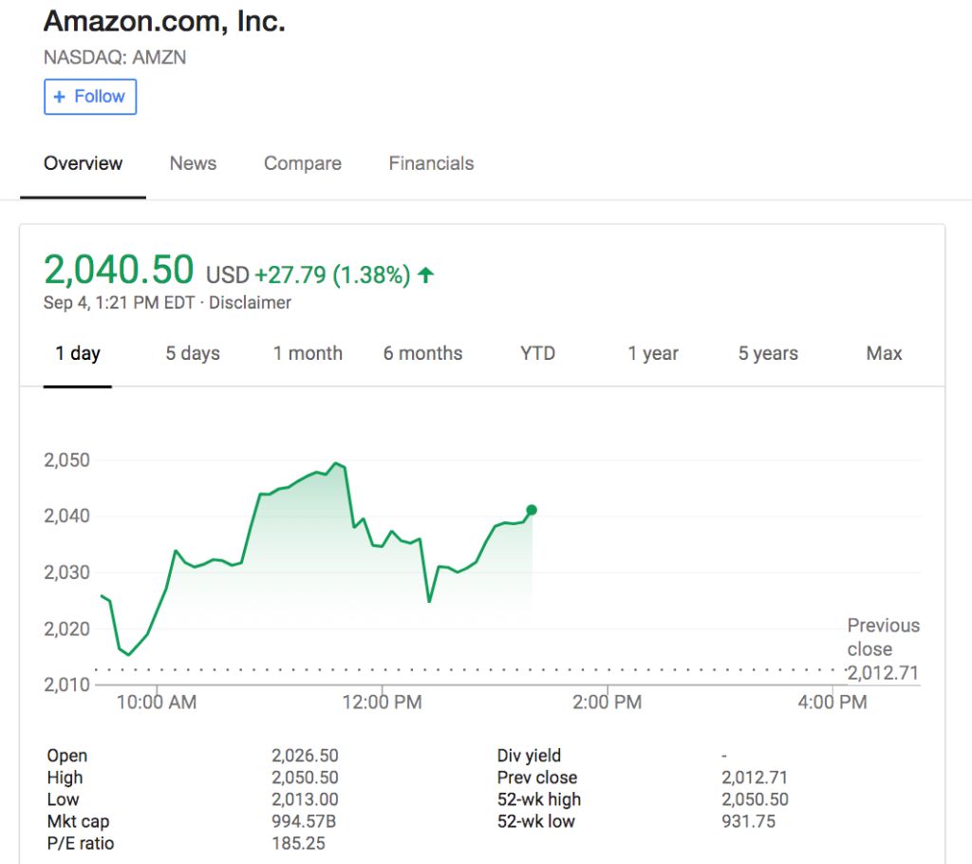Select the latest price point dot on the chart

pyautogui.click(x=532, y=510)
